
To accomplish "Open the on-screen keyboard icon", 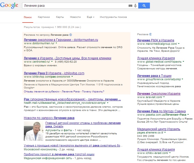I will [130, 6].
